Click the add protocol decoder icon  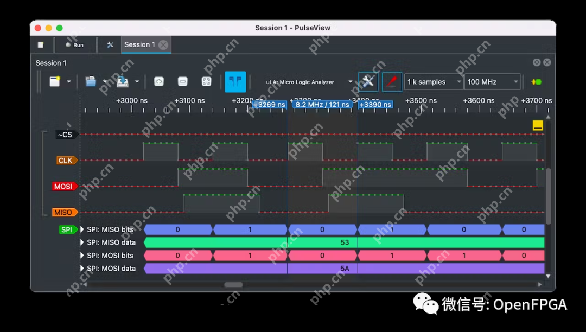(536, 82)
